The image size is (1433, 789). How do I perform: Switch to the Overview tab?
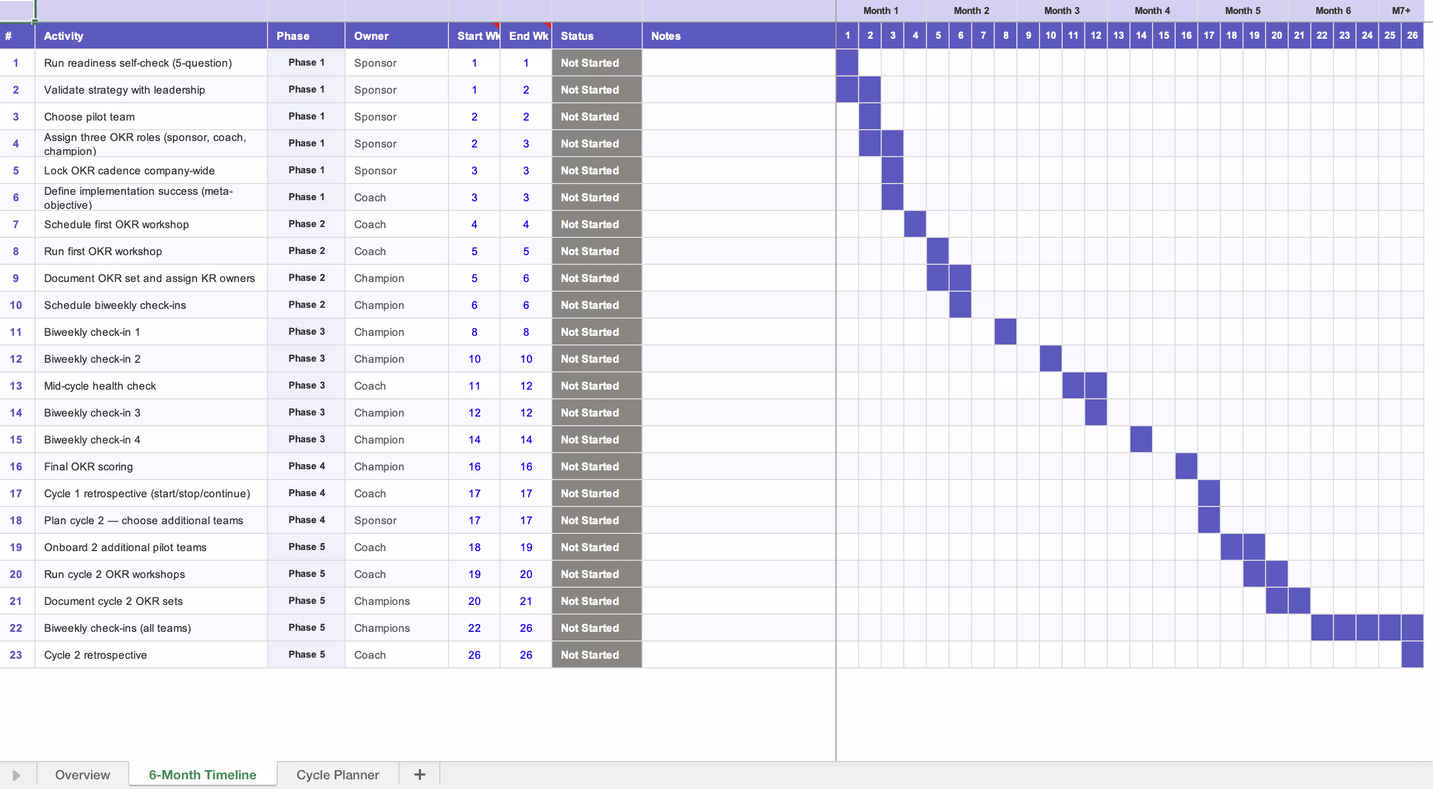[82, 774]
